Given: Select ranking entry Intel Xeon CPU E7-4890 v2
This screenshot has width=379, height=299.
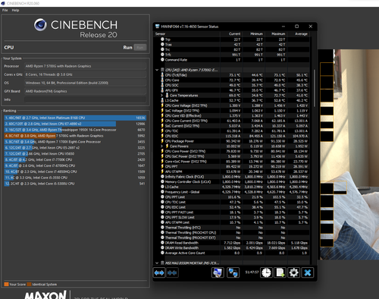Looking at the screenshot, I should coord(75,124).
